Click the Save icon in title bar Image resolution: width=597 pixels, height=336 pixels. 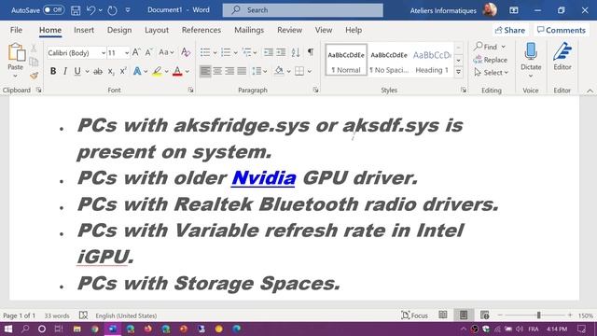[x=76, y=10]
